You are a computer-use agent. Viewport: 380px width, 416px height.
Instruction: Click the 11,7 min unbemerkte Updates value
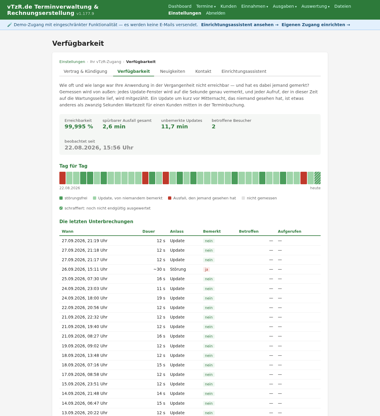(175, 127)
